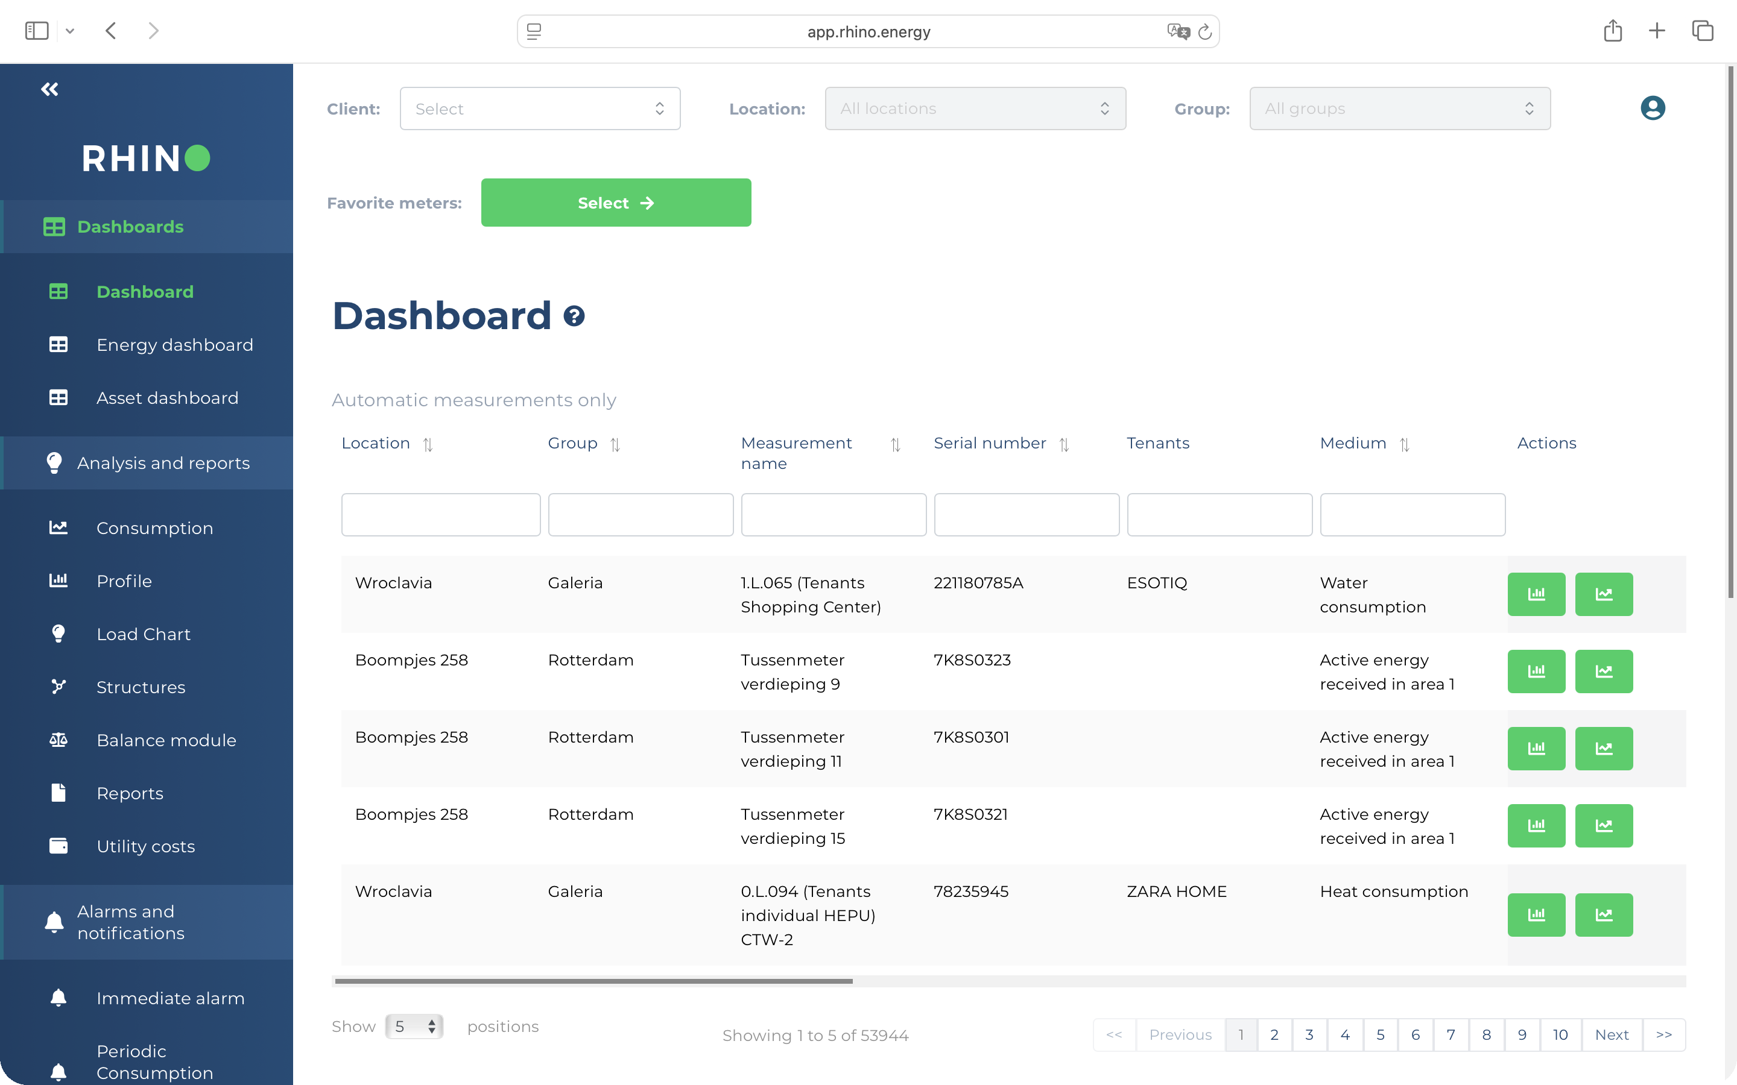Open line chart for Tussenmeter verdieping 9
Screen dimensions: 1737x1085
tap(1604, 671)
